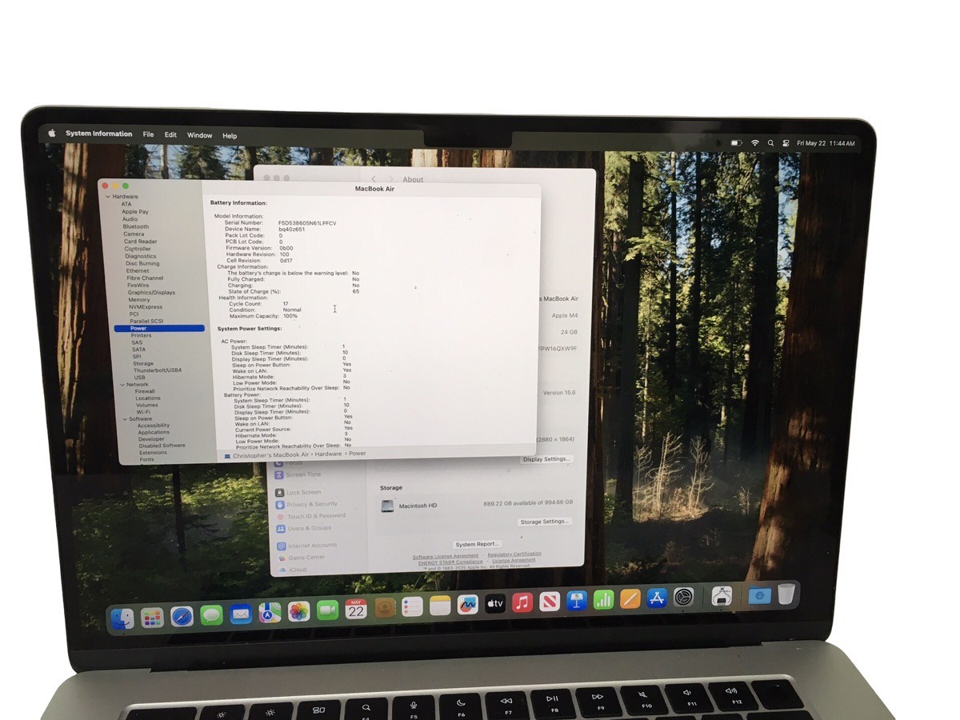
Task: Open Finder from the Dock
Action: [122, 618]
